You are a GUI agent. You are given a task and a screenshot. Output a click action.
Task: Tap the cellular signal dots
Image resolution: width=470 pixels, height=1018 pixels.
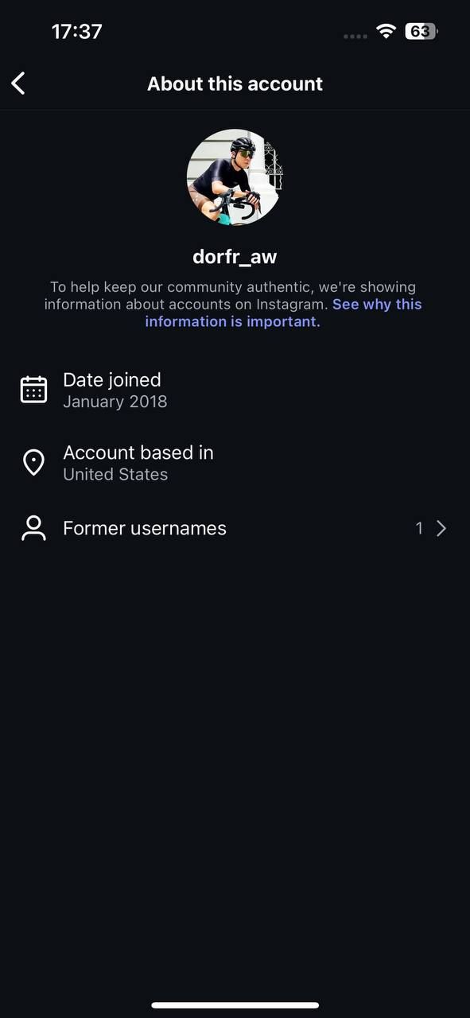tap(355, 36)
